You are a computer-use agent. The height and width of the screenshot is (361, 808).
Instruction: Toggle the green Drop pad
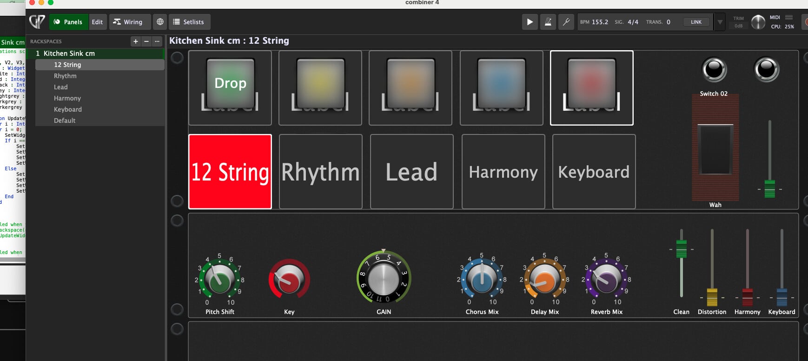coord(230,83)
